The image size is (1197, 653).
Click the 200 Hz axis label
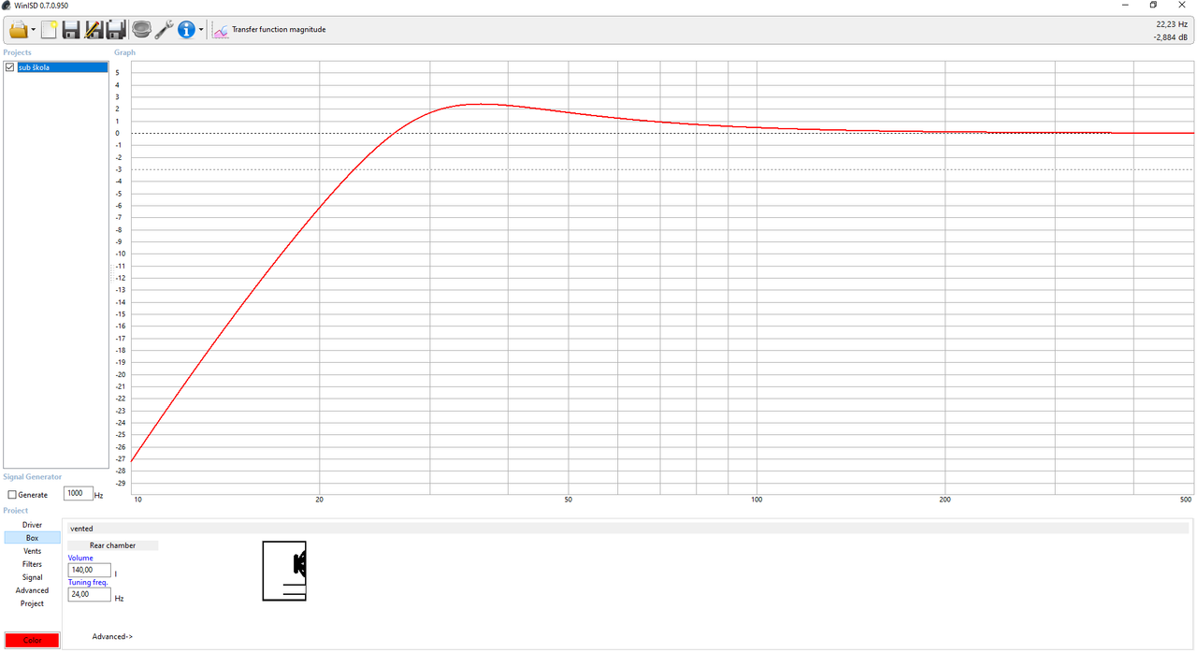[945, 500]
